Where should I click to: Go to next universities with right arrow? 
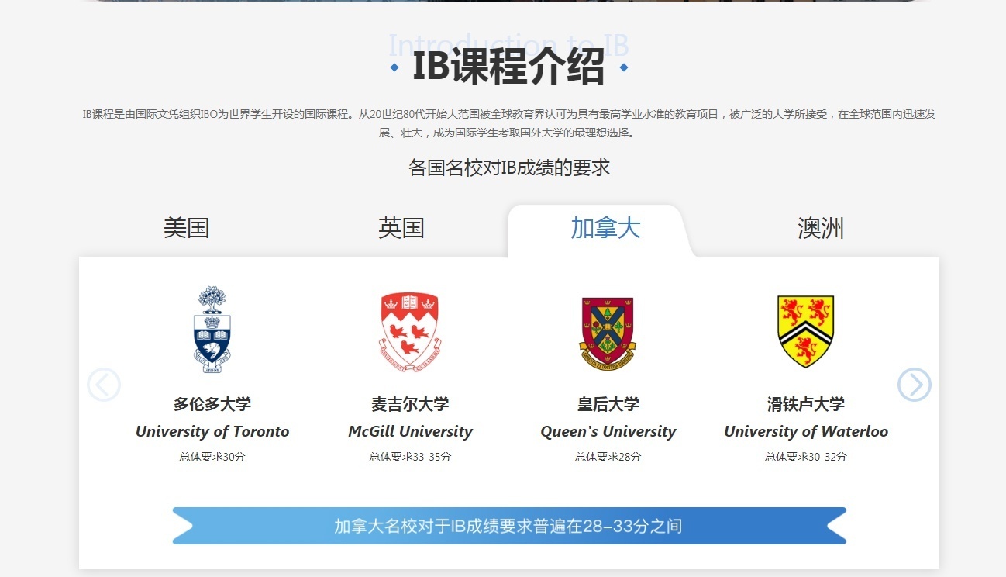915,384
